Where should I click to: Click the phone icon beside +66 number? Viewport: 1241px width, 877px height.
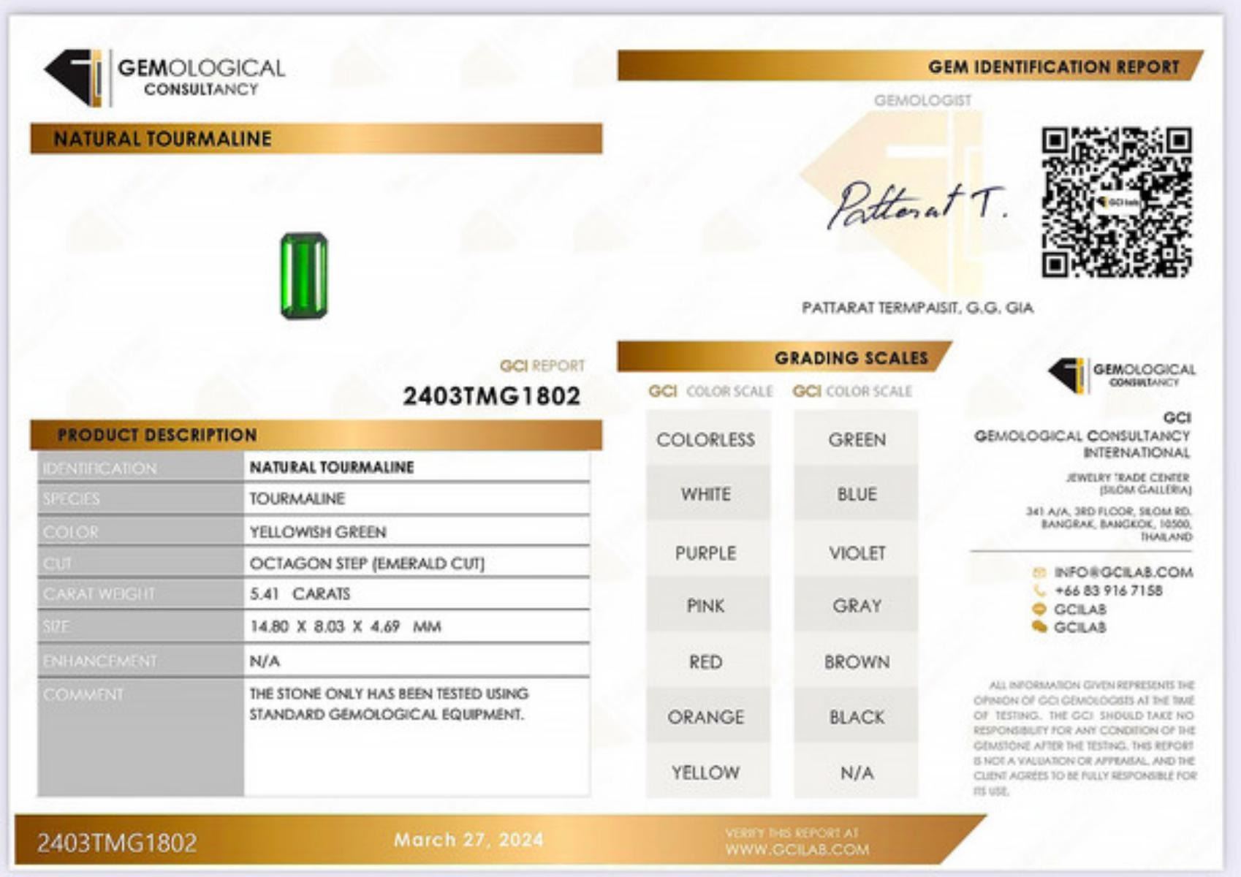click(x=1039, y=591)
